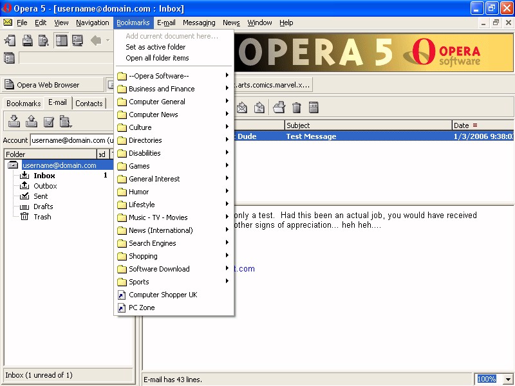
Task: Click the Reply envelope icon
Action: point(242,107)
